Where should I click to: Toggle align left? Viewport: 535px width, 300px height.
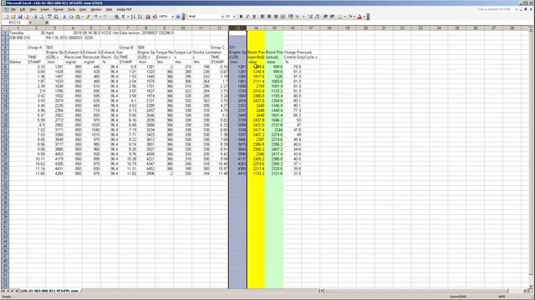(x=262, y=17)
